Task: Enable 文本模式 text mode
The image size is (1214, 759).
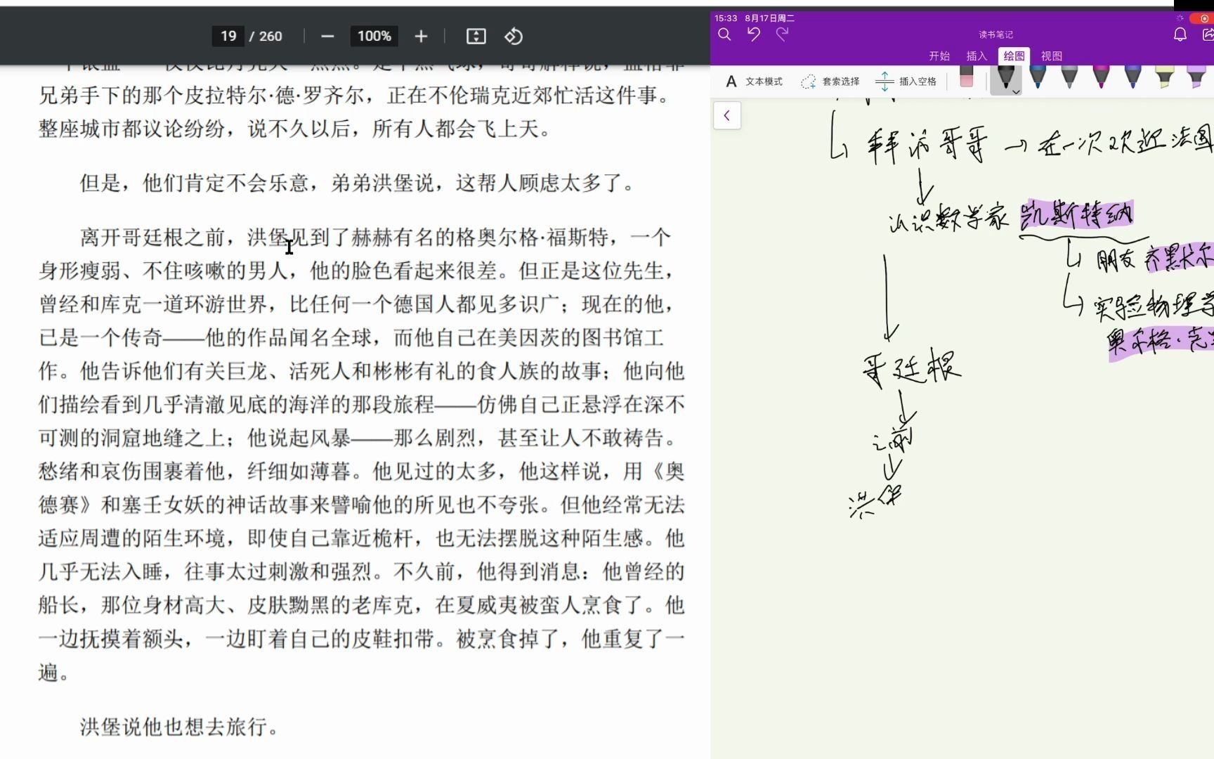Action: coord(754,82)
